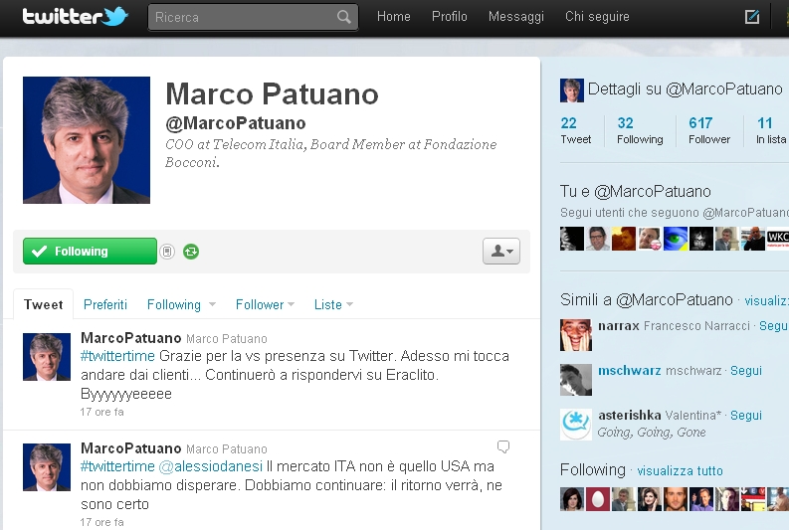Follow asterishka via Segui link
Image resolution: width=789 pixels, height=530 pixels.
[x=746, y=416]
